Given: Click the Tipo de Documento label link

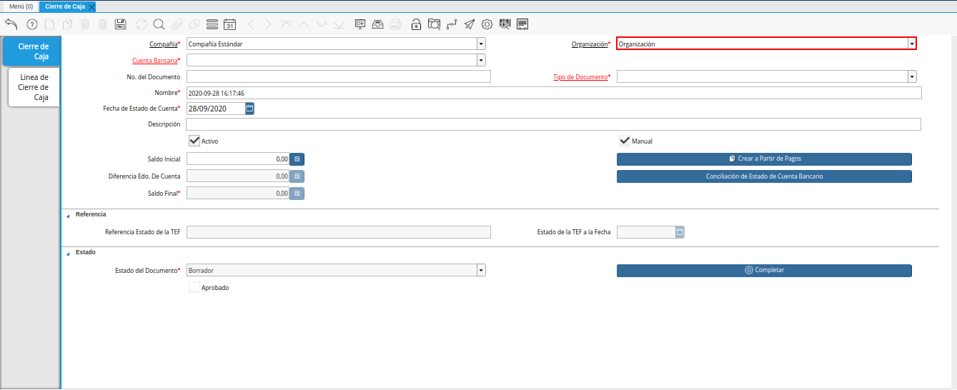Looking at the screenshot, I should pyautogui.click(x=580, y=77).
